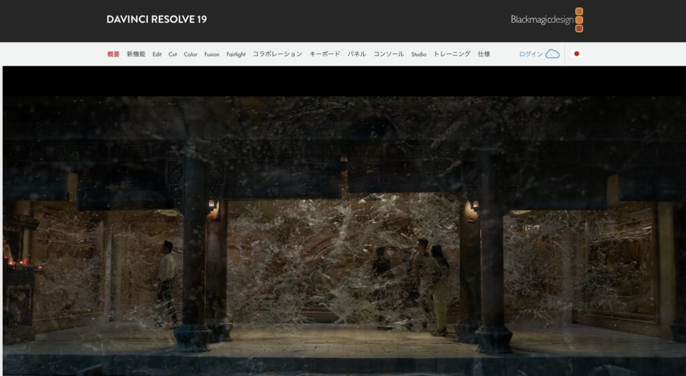Go to the パネル page
The image size is (686, 376).
[x=356, y=54]
